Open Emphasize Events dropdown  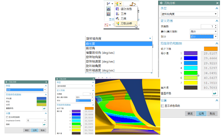(37, 120)
